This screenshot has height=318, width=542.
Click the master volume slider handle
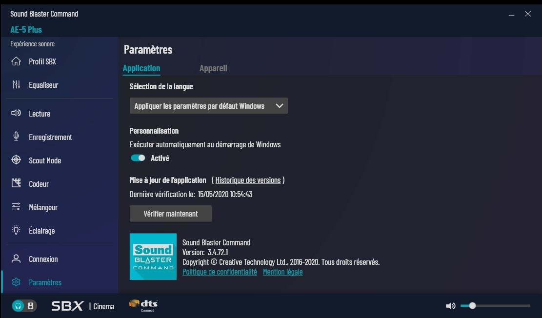pos(472,305)
